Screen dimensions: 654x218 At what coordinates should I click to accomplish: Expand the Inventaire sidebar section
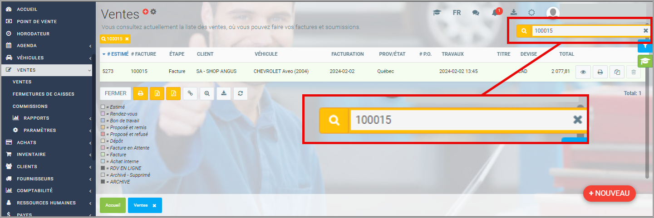click(x=48, y=154)
